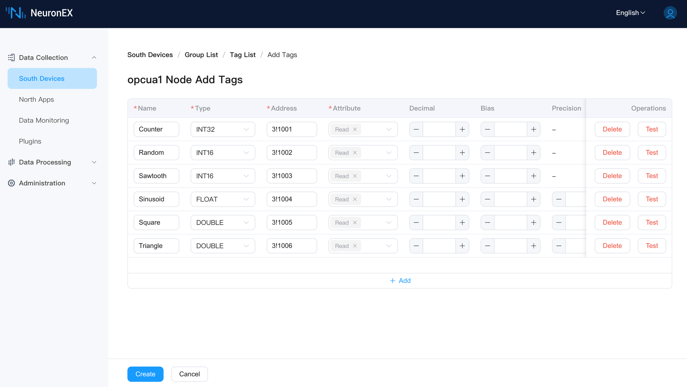Image resolution: width=687 pixels, height=387 pixels.
Task: Open the user profile avatar
Action: point(670,13)
